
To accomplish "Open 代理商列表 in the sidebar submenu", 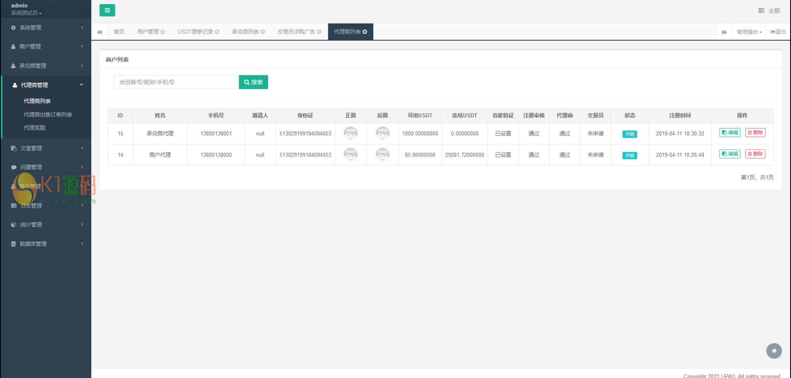I will coord(37,101).
